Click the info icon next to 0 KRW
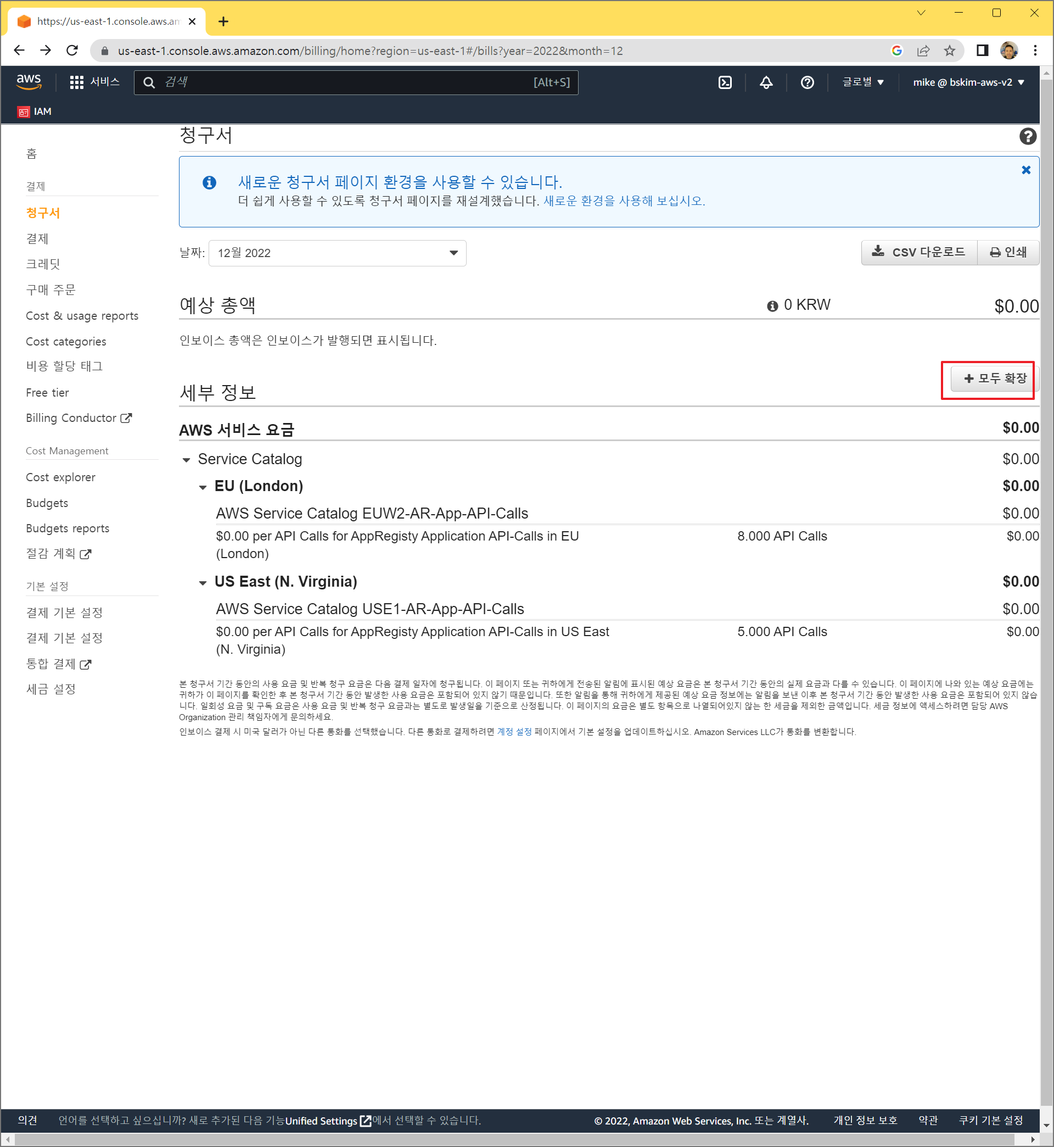Screen dimensions: 1054x1147 click(x=772, y=307)
